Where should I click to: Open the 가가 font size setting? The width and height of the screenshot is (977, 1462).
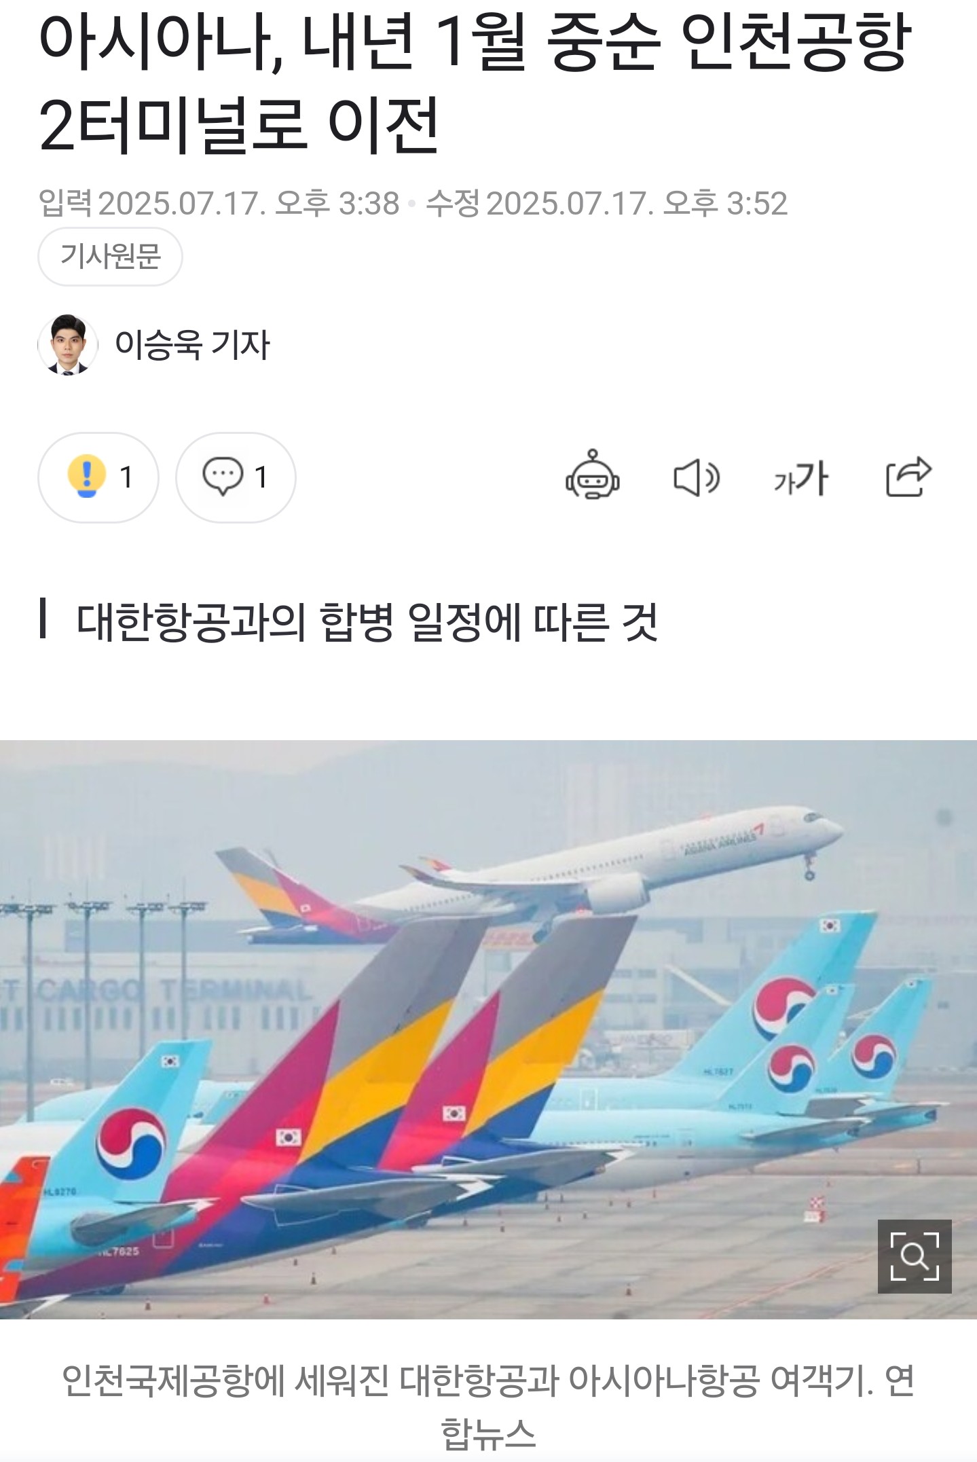[801, 478]
